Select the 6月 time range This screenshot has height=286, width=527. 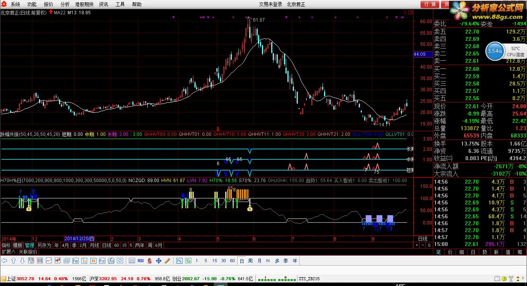coord(159,245)
